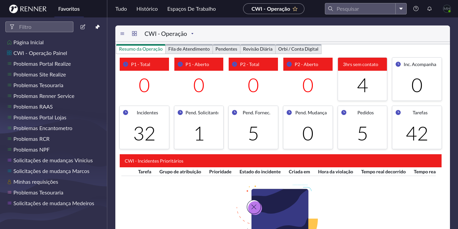Switch to the Pendentes tab
458x229 pixels.
226,49
